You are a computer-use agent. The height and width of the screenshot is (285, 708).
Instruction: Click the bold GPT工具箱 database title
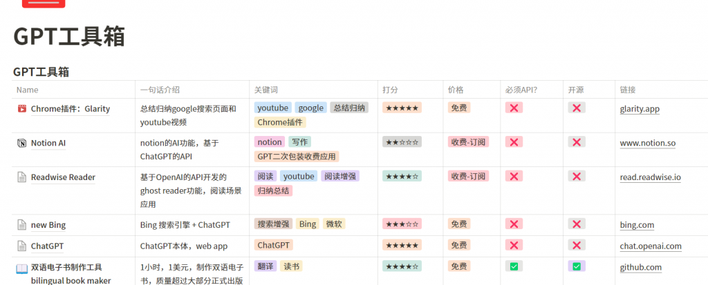click(x=41, y=72)
